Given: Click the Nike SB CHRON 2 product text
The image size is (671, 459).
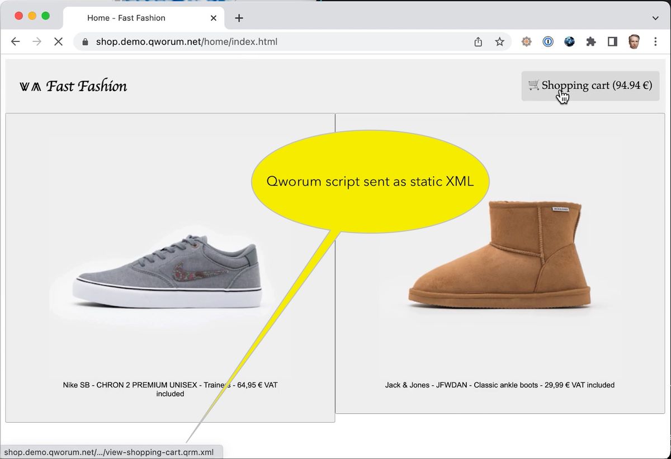Looking at the screenshot, I should pyautogui.click(x=171, y=389).
